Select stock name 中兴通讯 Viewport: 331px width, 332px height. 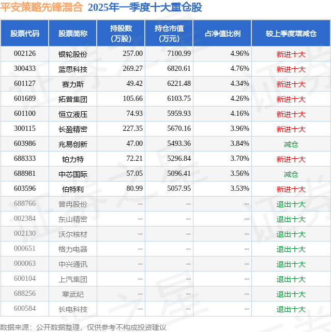[73, 265]
